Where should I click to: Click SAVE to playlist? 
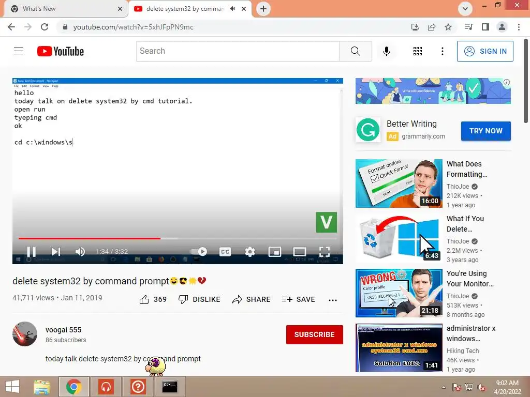pos(299,299)
